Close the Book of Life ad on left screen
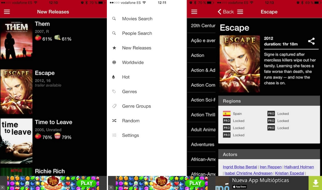322x190 pixels. coord(2,187)
